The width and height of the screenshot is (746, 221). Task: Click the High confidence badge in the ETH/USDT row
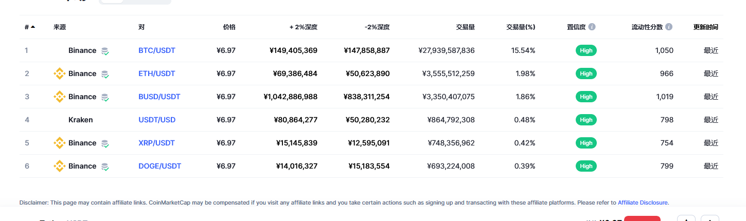pos(586,73)
